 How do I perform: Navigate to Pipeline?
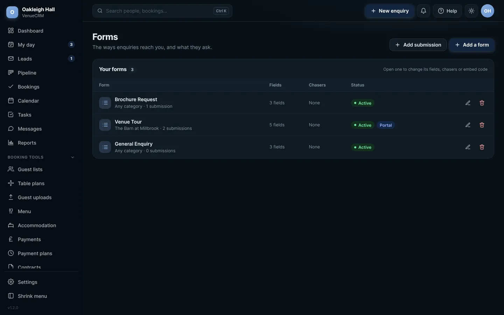[x=41, y=73]
